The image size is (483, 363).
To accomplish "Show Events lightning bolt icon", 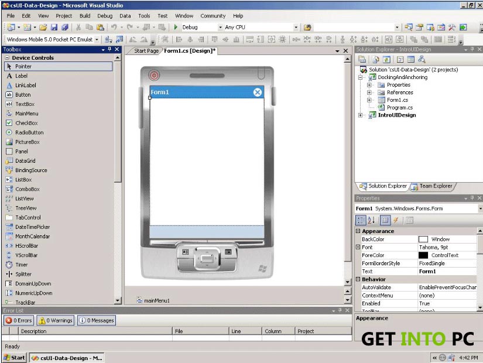I will (x=396, y=220).
